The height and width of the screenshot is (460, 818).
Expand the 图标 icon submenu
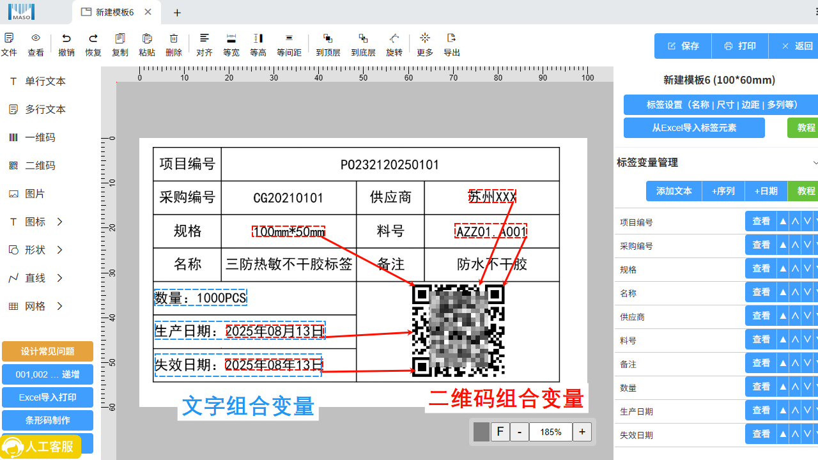pyautogui.click(x=60, y=222)
